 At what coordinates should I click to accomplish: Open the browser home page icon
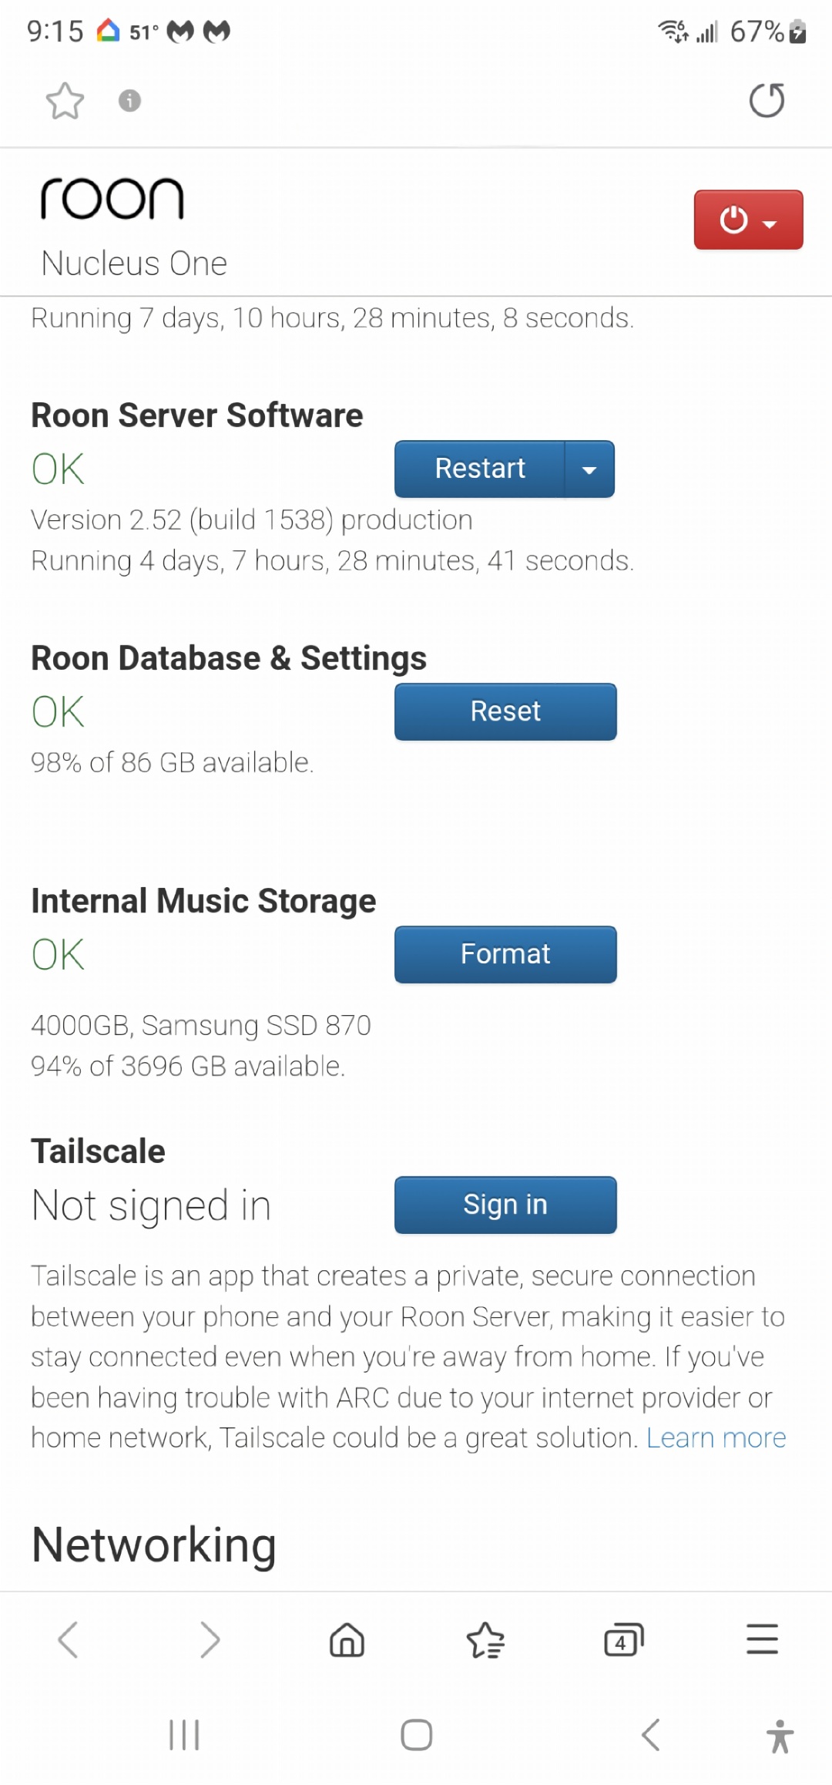347,1639
